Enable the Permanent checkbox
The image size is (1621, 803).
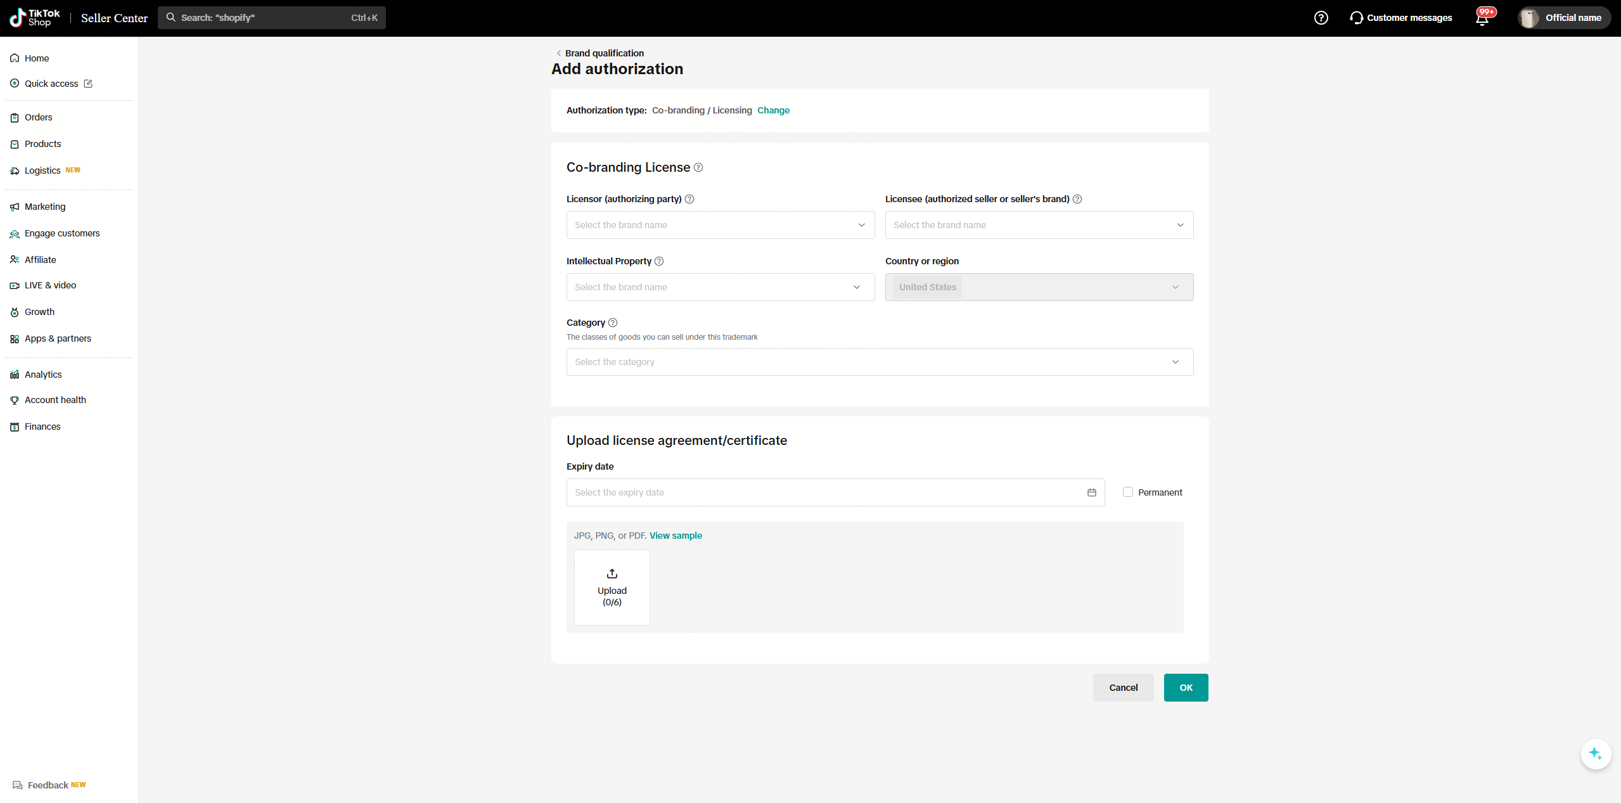coord(1128,492)
